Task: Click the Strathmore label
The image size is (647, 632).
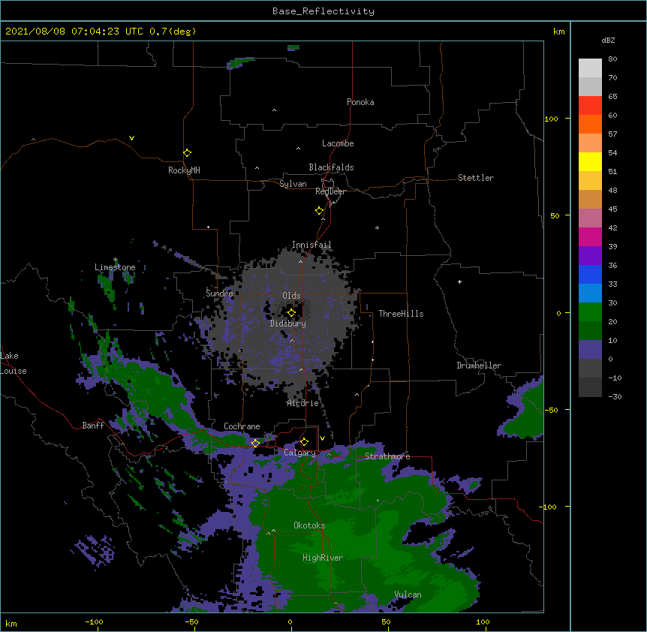Action: (387, 456)
